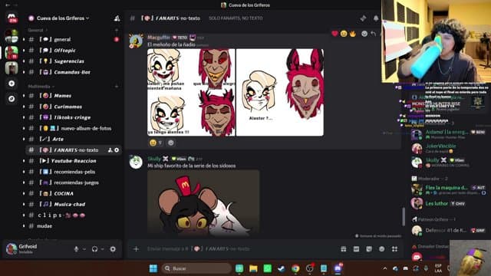Open FANARTS channel settings gear
491x276 pixels.
(x=117, y=150)
